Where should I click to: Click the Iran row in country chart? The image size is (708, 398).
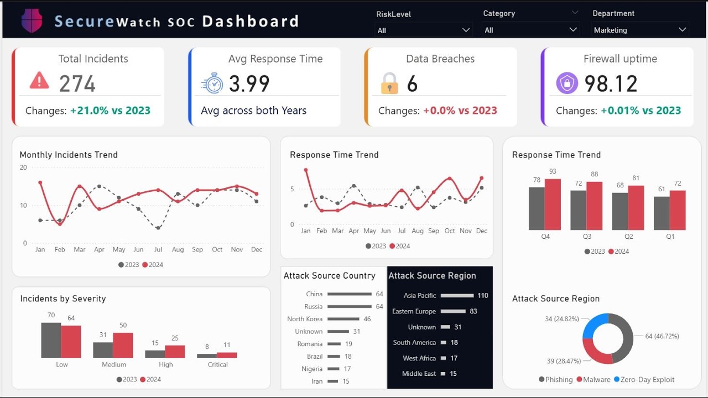pos(330,381)
